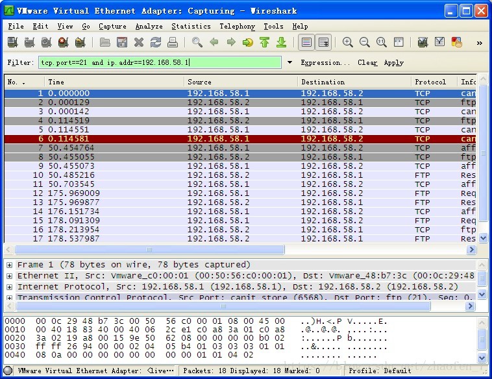This screenshot has width=492, height=379.
Task: Start a new live capture icon
Action: pos(47,42)
